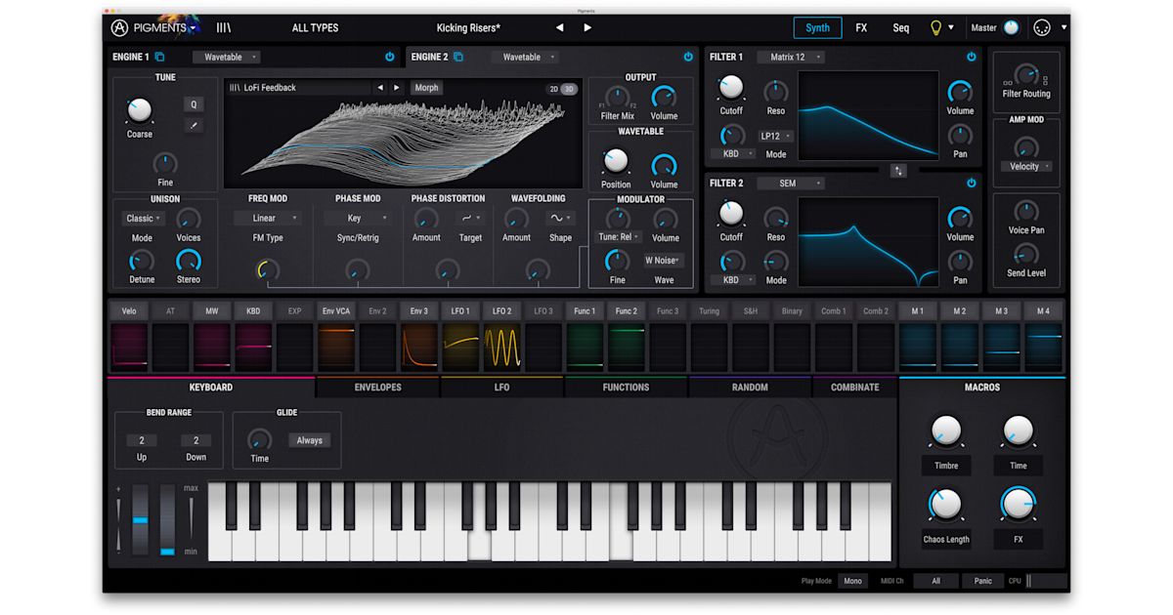Open the Tune: Rel modulator dropdown
Viewport: 1173px width, 615px height.
tap(618, 236)
